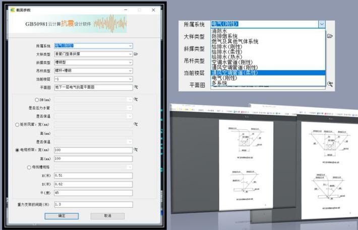Click dropdown arrow of enlarged 所属系统 combo box
This screenshot has height=230, width=358.
322,24
